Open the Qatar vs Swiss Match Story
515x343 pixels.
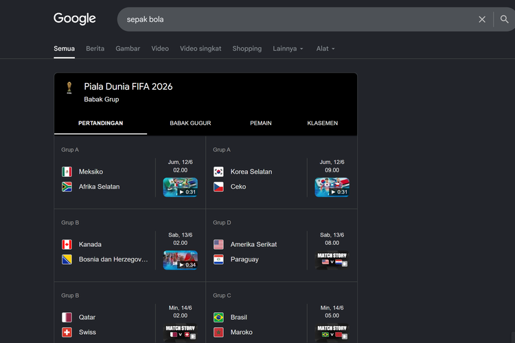point(181,332)
